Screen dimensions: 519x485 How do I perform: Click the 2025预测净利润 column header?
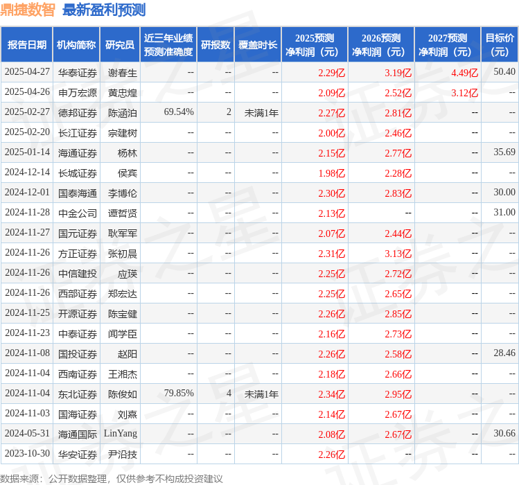tap(315, 45)
